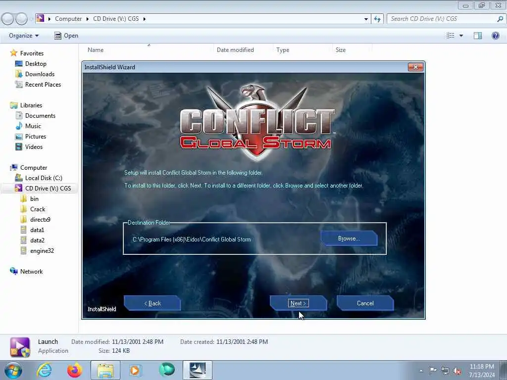Close the InstallShield Wizard window
This screenshot has height=380, width=507.
[x=415, y=67]
